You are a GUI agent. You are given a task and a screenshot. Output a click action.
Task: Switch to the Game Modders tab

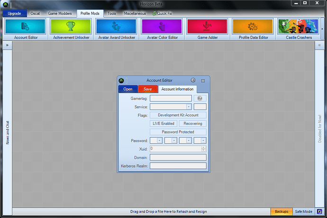[x=59, y=14]
